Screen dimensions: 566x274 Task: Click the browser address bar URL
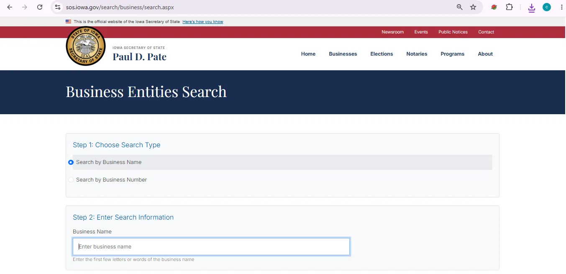(x=120, y=7)
